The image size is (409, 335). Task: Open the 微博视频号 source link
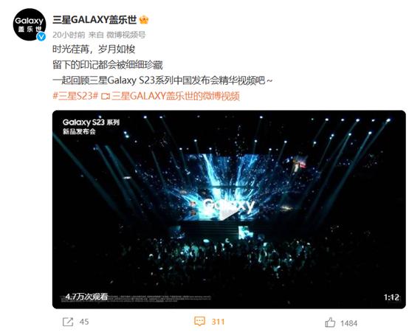126,35
